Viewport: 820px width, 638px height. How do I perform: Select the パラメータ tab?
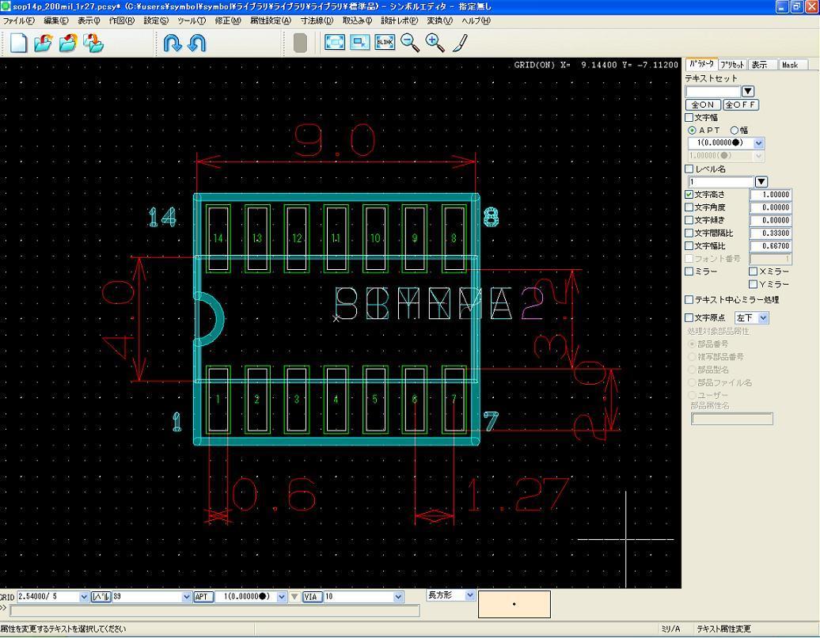point(701,64)
